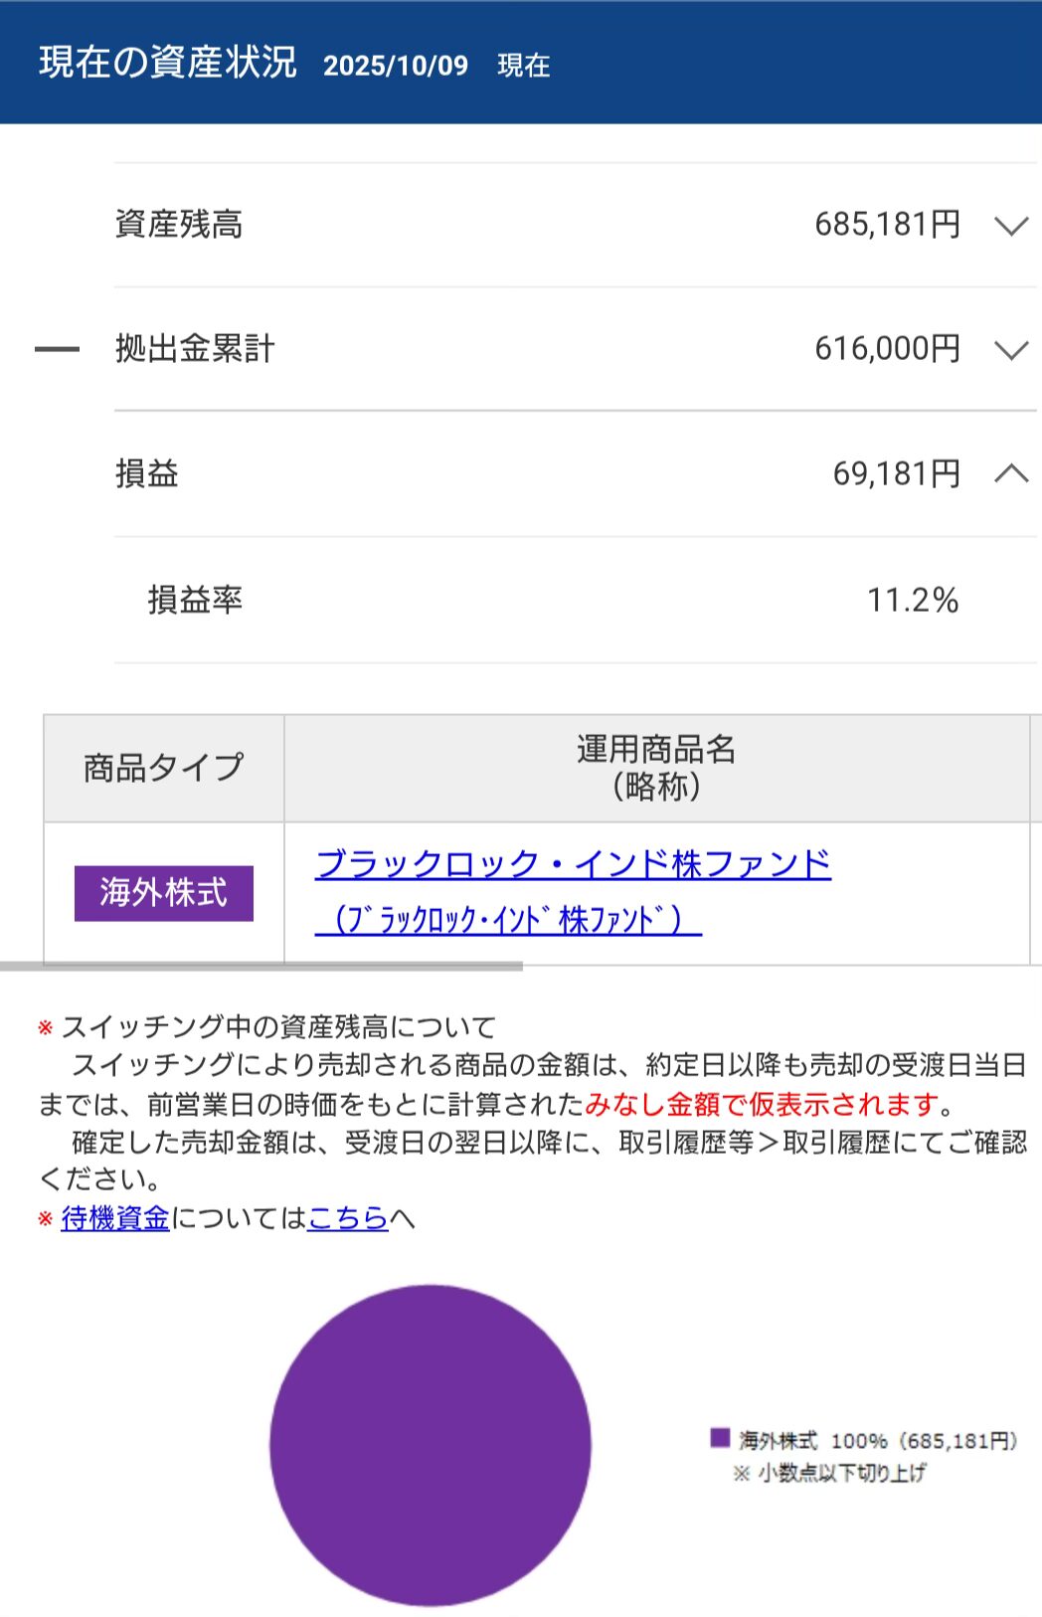The width and height of the screenshot is (1042, 1617).
Task: Expand the 拠出金累計 row chevron
Action: tap(1010, 350)
